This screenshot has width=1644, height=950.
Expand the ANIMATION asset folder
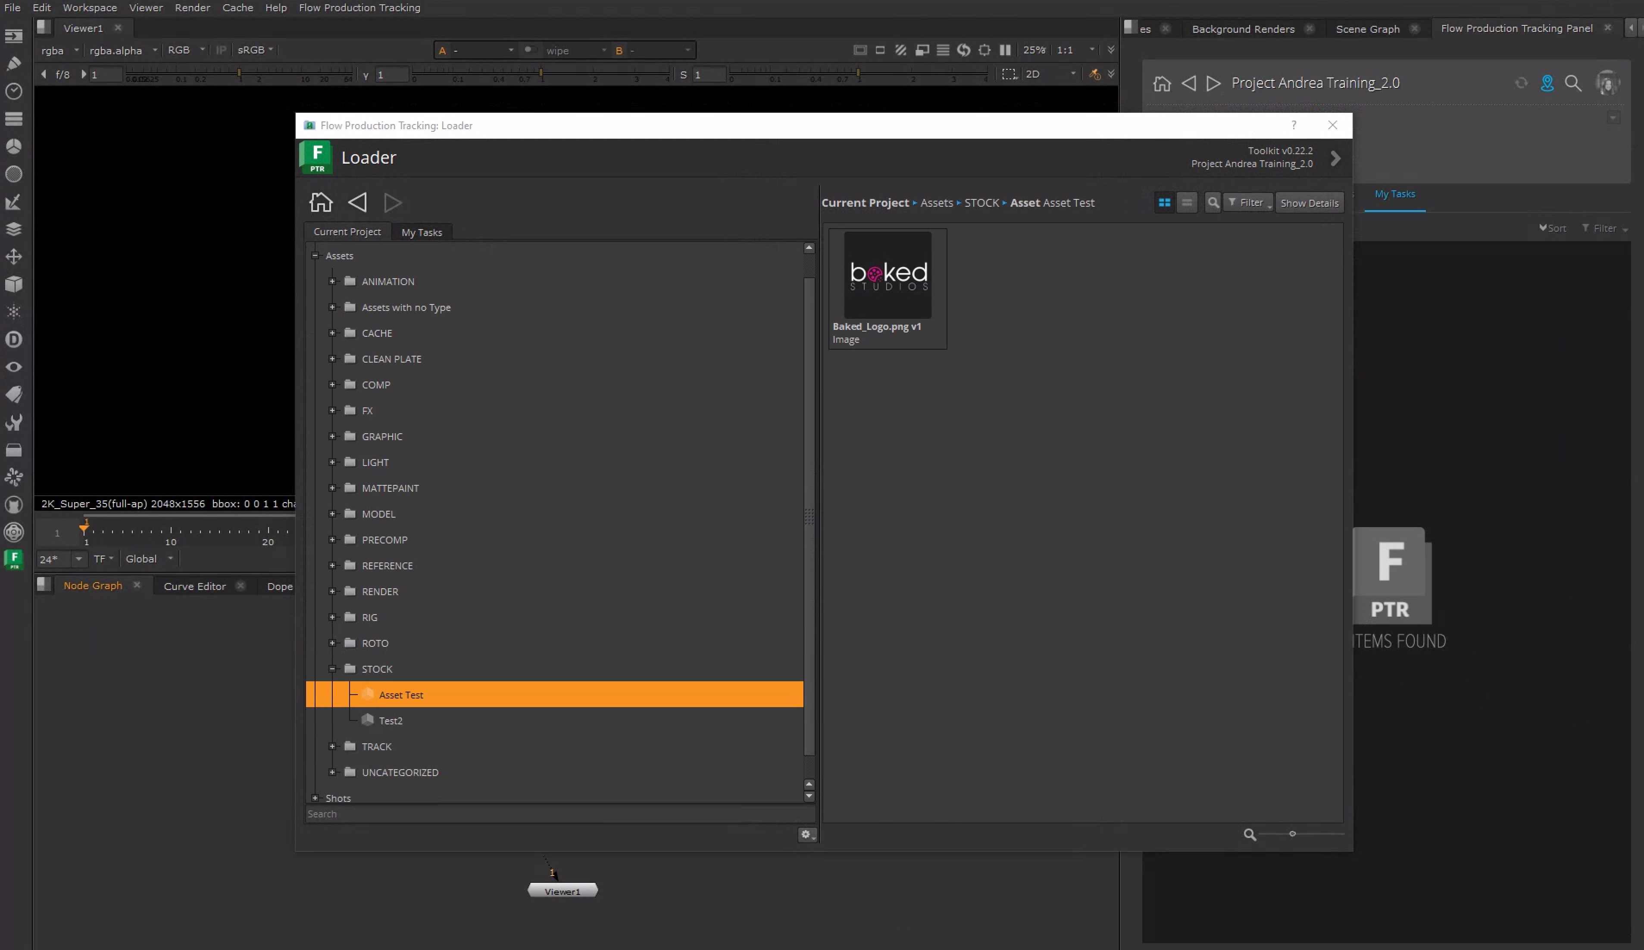(x=332, y=282)
